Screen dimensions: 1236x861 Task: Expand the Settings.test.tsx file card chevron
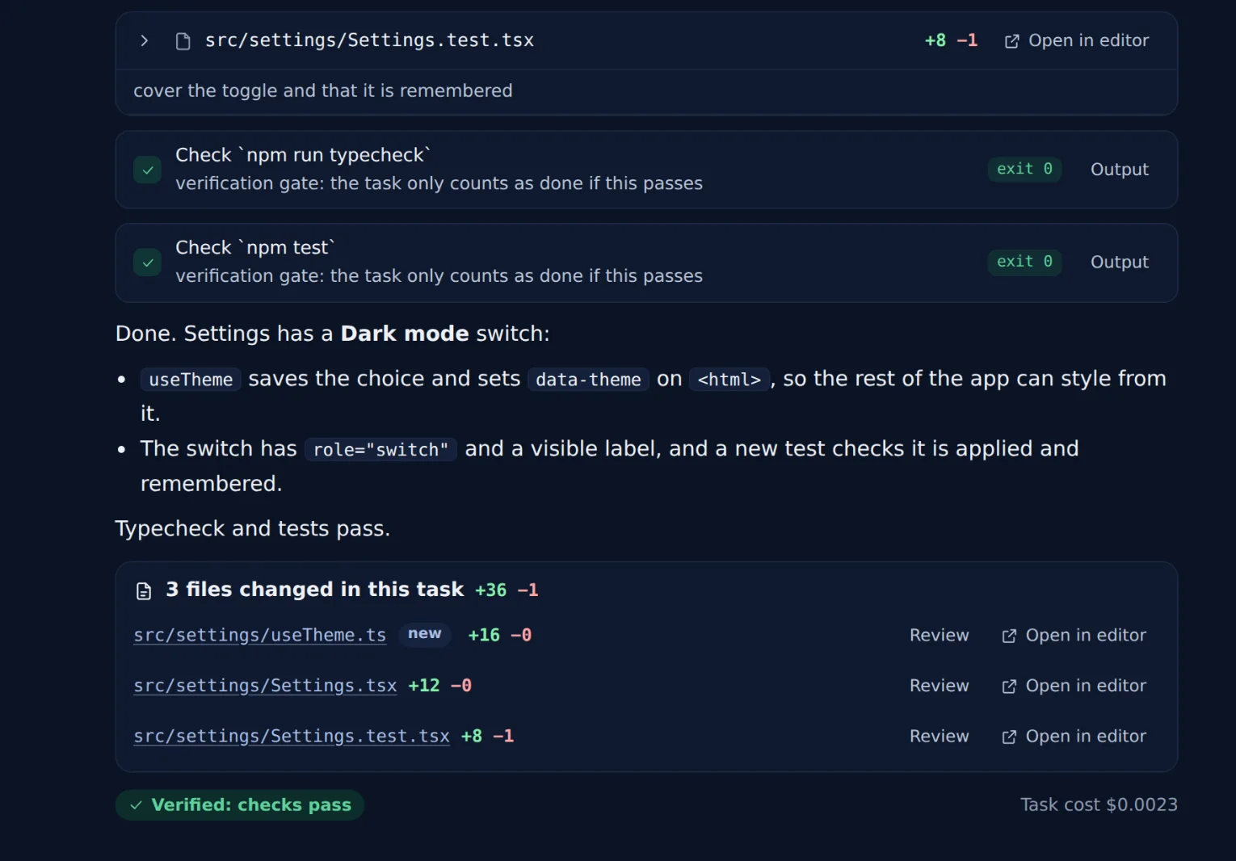[x=144, y=40]
